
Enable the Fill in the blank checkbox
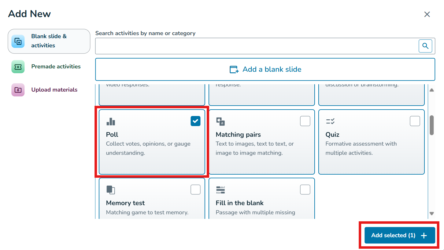(x=305, y=190)
